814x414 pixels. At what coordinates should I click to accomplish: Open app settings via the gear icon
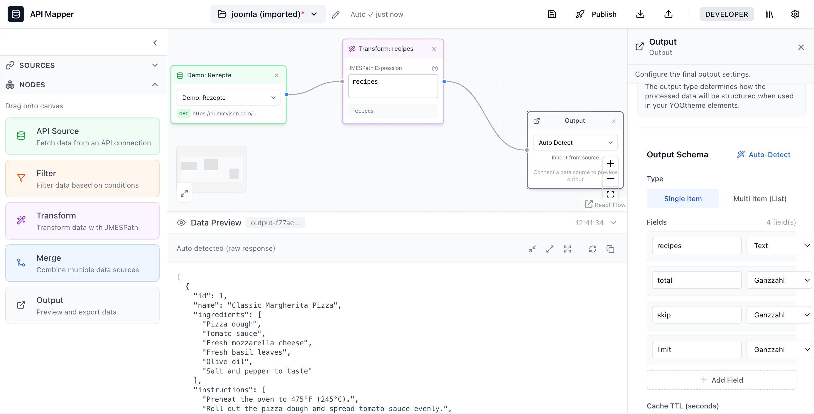point(795,14)
